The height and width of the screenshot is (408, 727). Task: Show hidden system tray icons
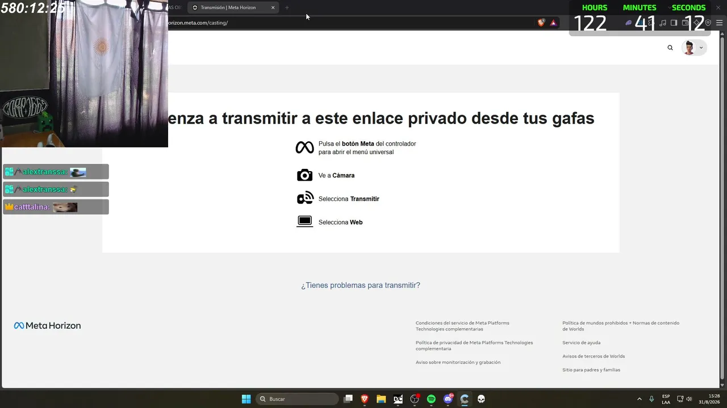639,399
